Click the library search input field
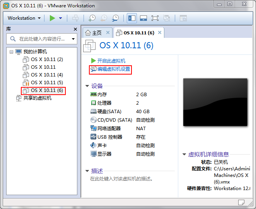The image size is (256, 209). (x=42, y=39)
